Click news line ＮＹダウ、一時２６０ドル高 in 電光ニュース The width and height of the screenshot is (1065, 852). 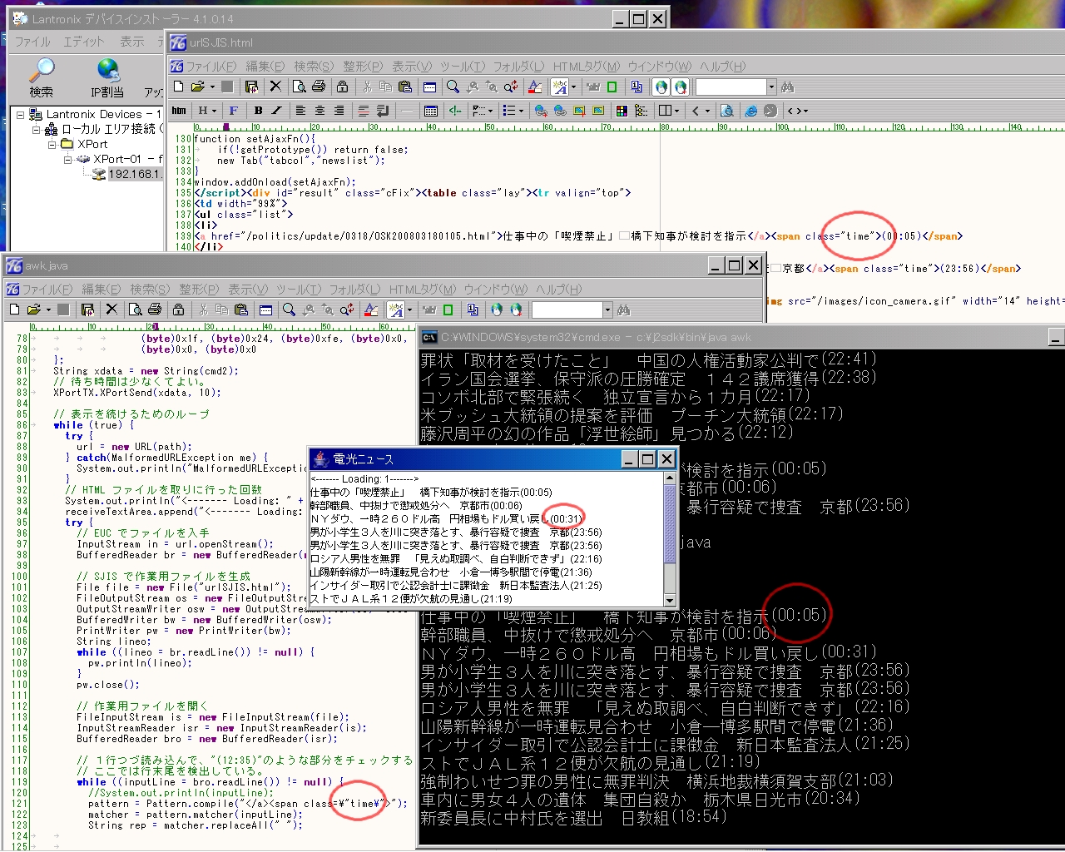click(x=446, y=519)
